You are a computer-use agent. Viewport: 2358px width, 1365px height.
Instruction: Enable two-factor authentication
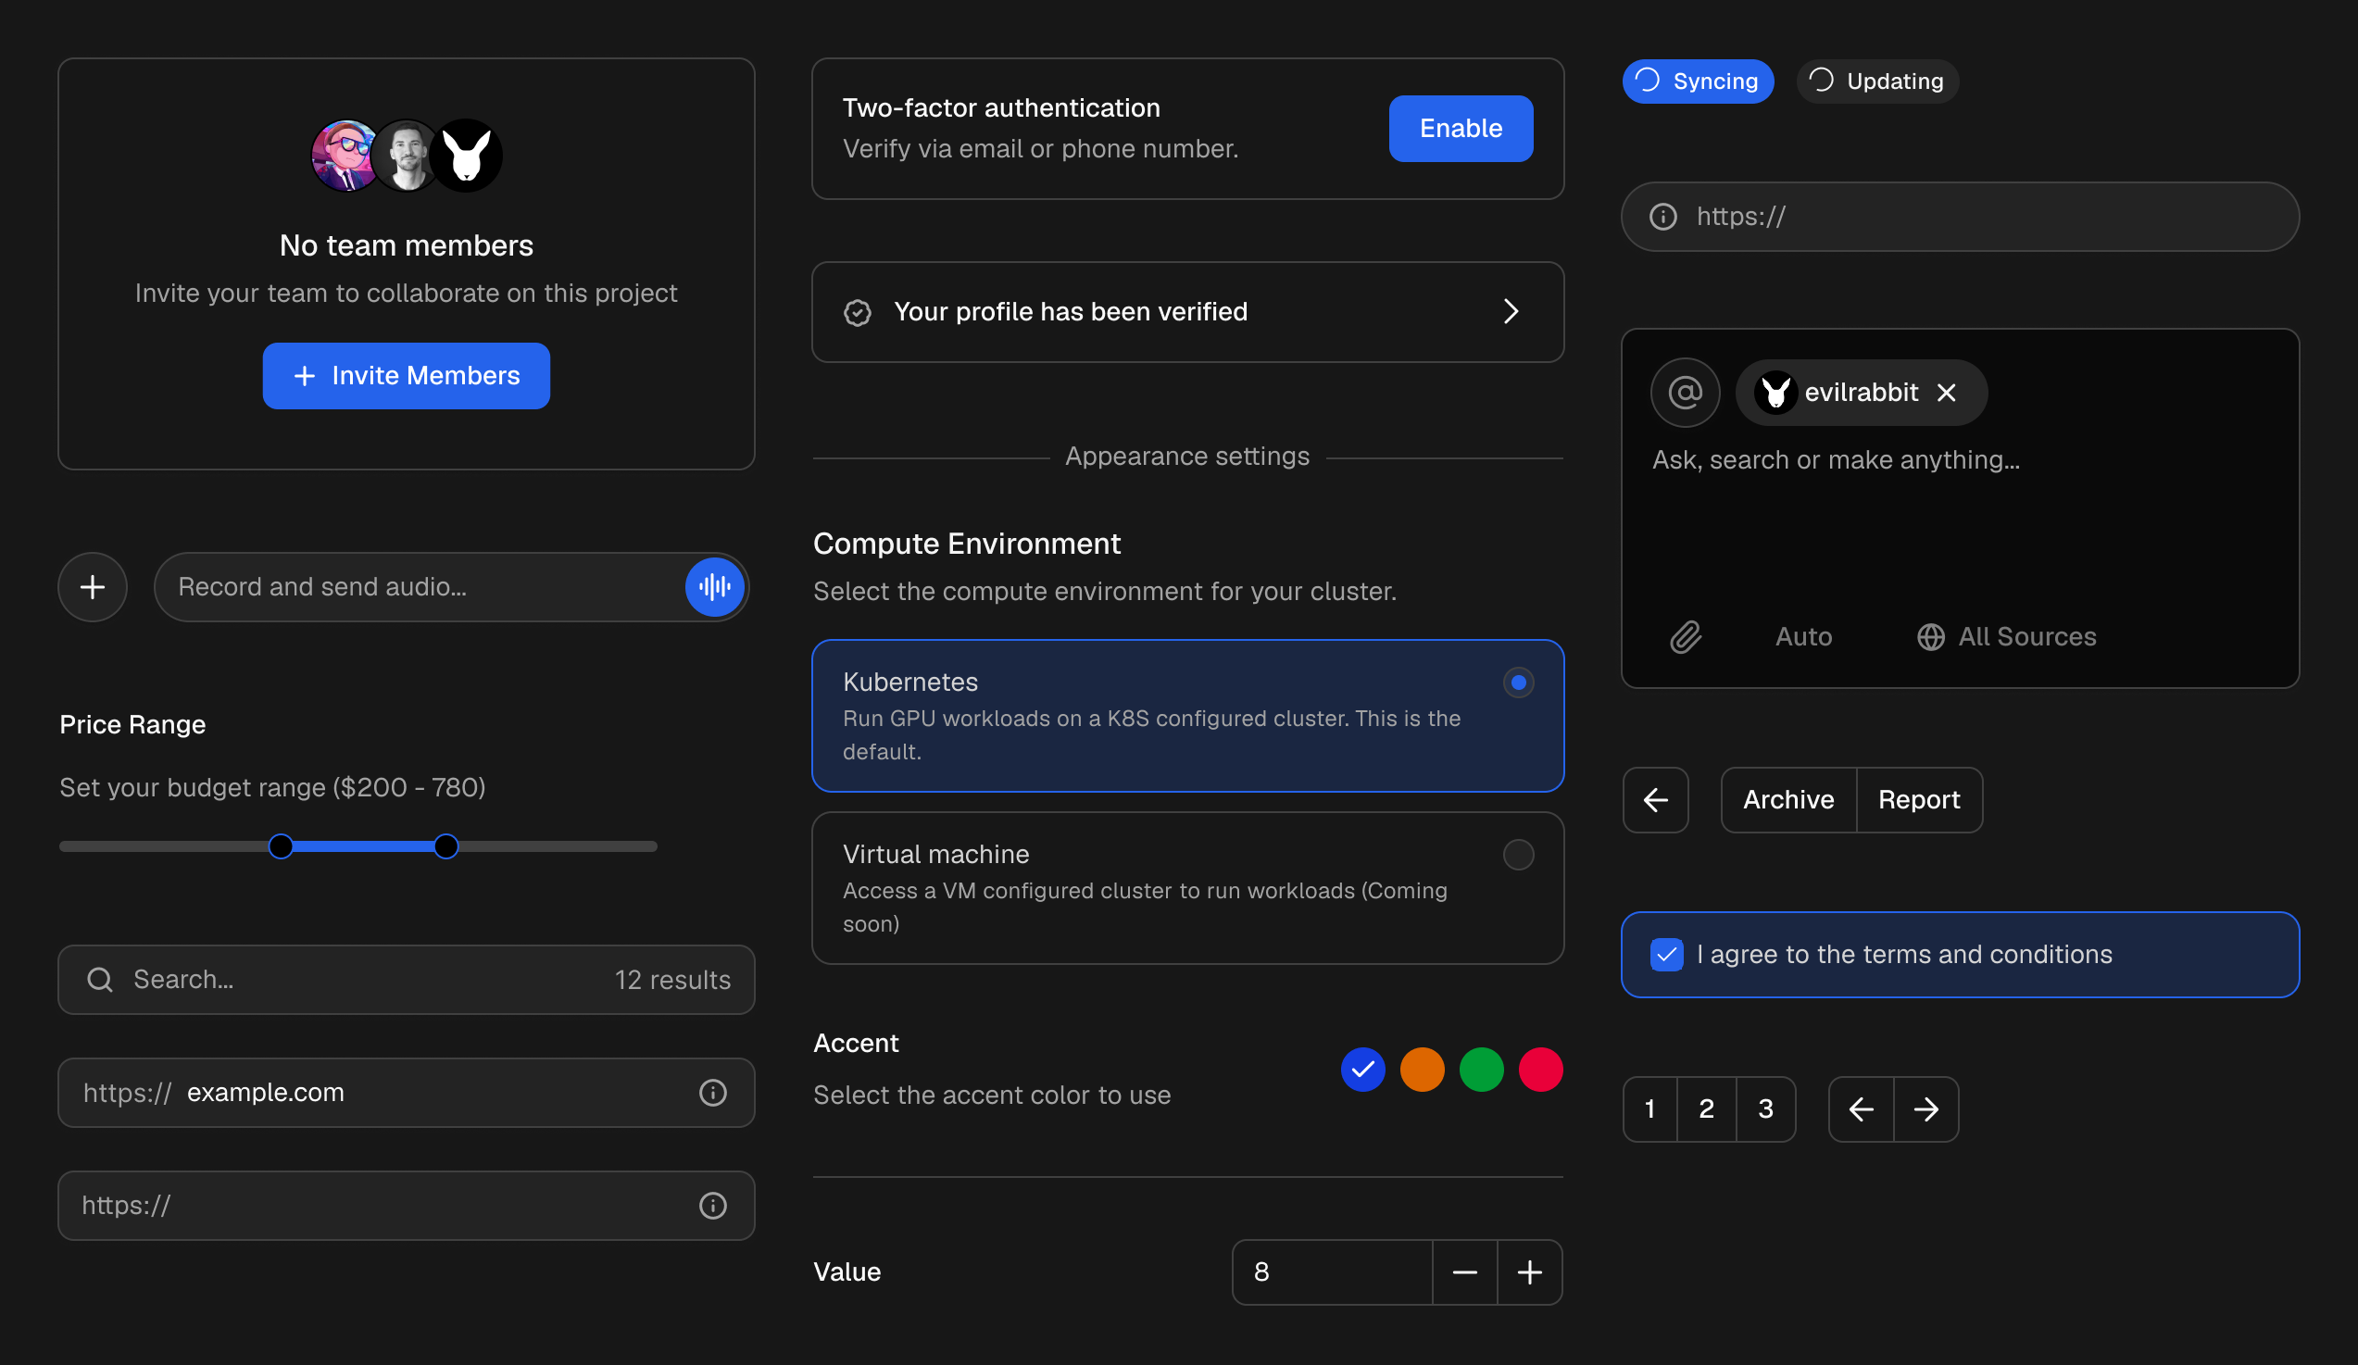[1460, 128]
